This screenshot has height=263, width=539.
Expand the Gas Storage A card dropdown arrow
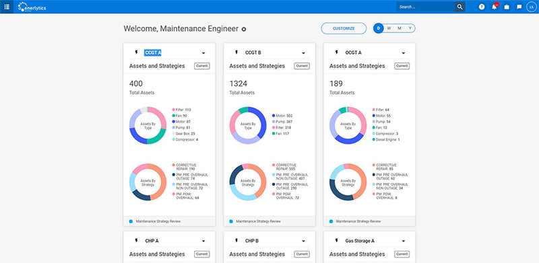[403, 241]
